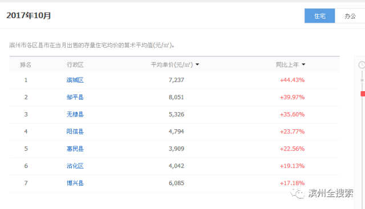365x209 pixels.
Task: Open the 沾化区 district link
Action: [x=75, y=166]
